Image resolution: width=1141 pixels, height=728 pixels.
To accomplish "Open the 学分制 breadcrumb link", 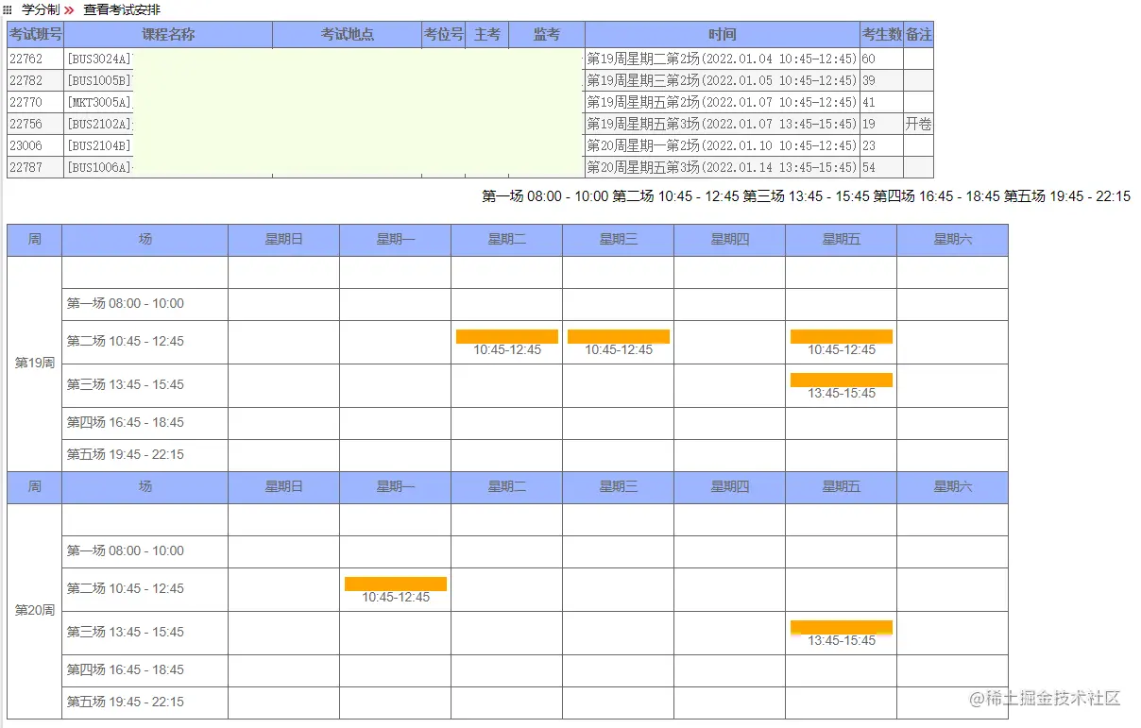I will pyautogui.click(x=41, y=9).
